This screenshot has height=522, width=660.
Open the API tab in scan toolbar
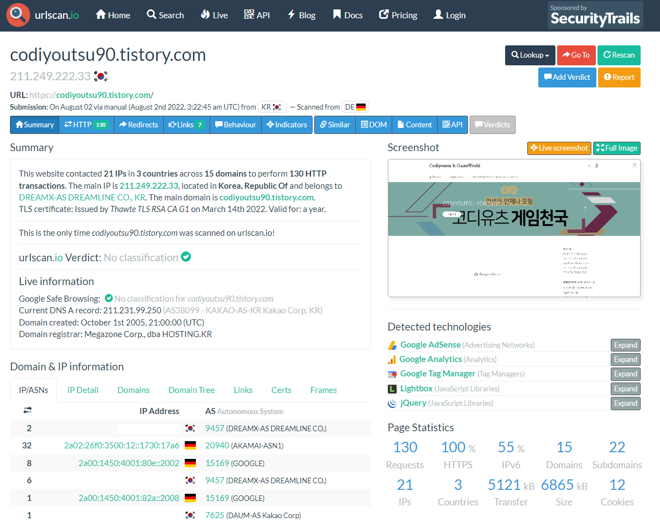pos(453,125)
